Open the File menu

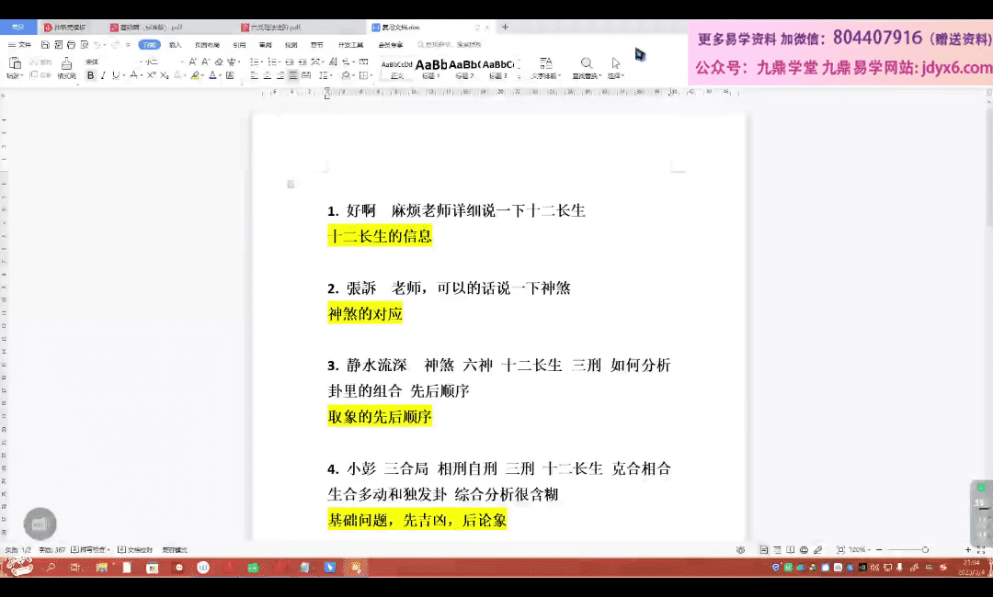pos(20,44)
